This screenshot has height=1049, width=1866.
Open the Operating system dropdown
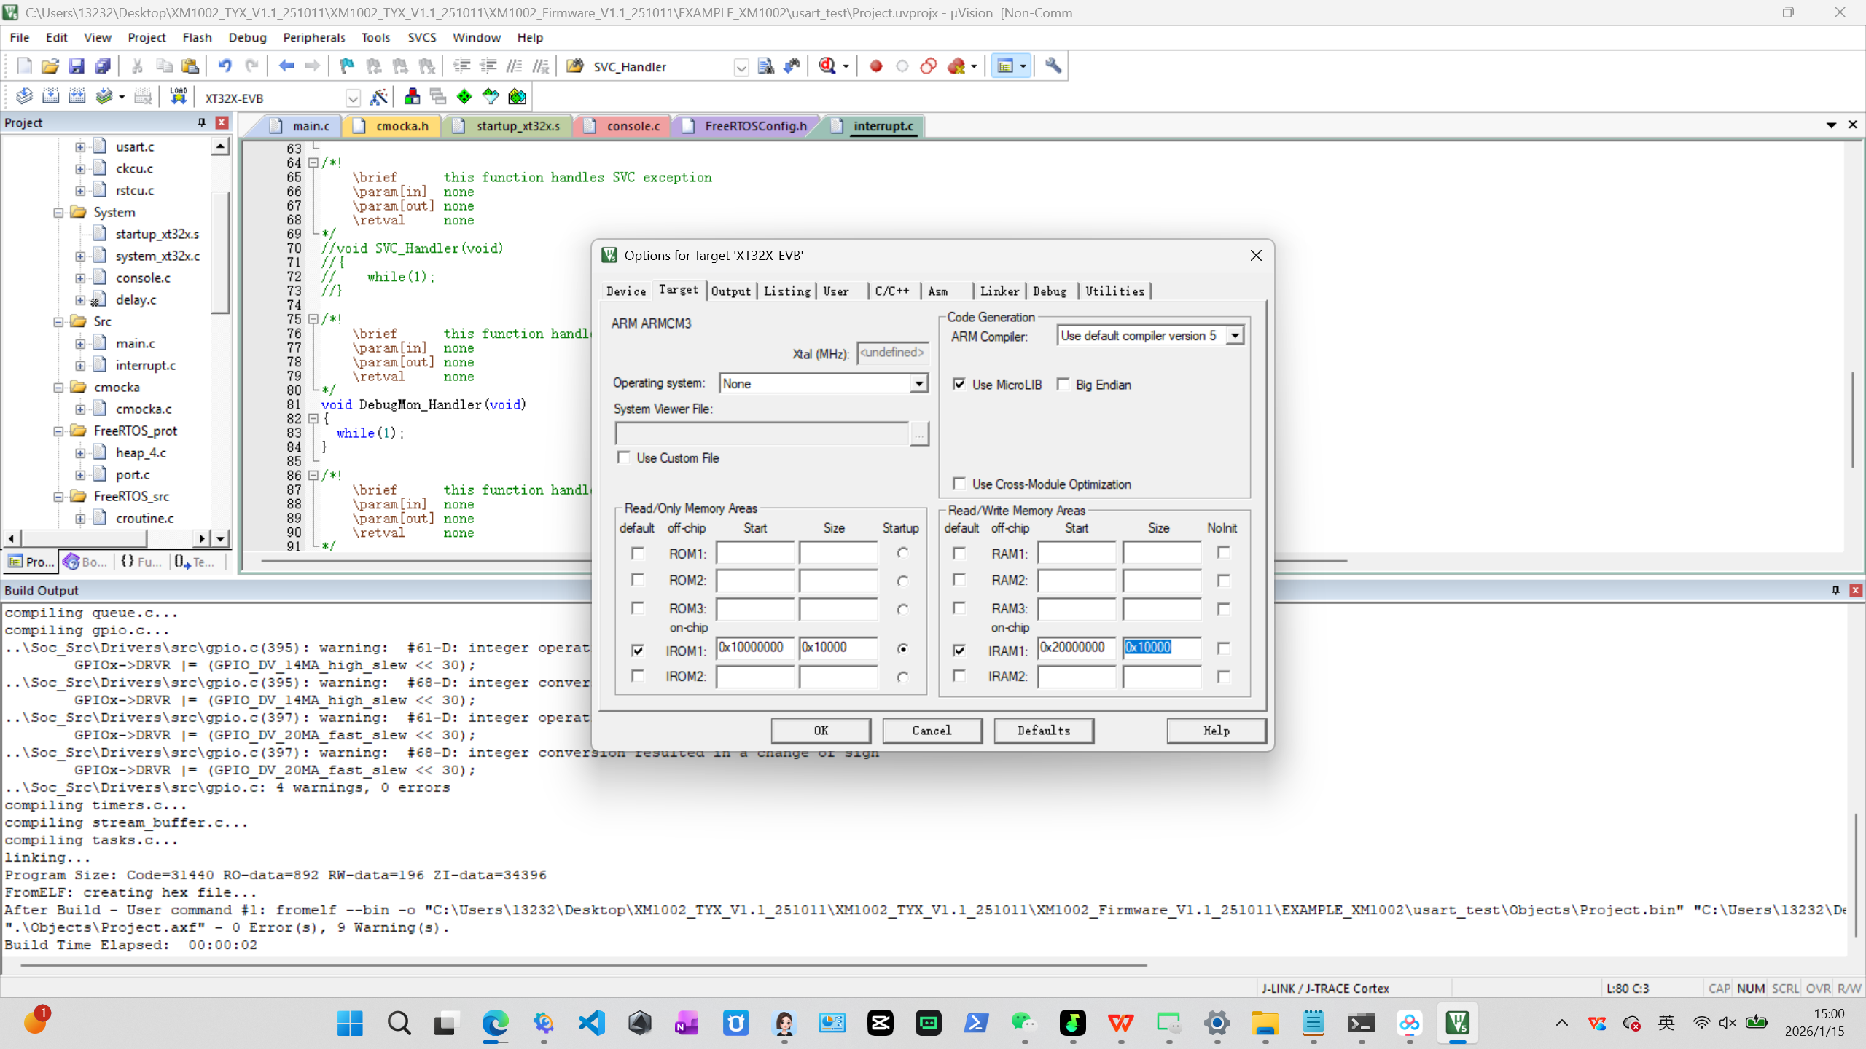click(x=918, y=384)
